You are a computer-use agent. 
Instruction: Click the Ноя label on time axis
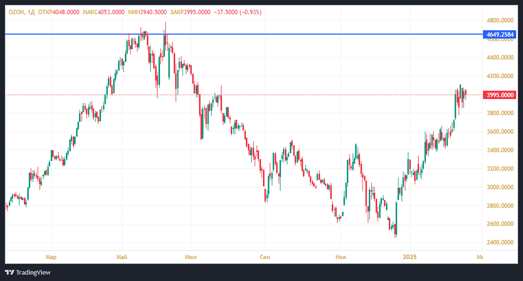(x=340, y=257)
